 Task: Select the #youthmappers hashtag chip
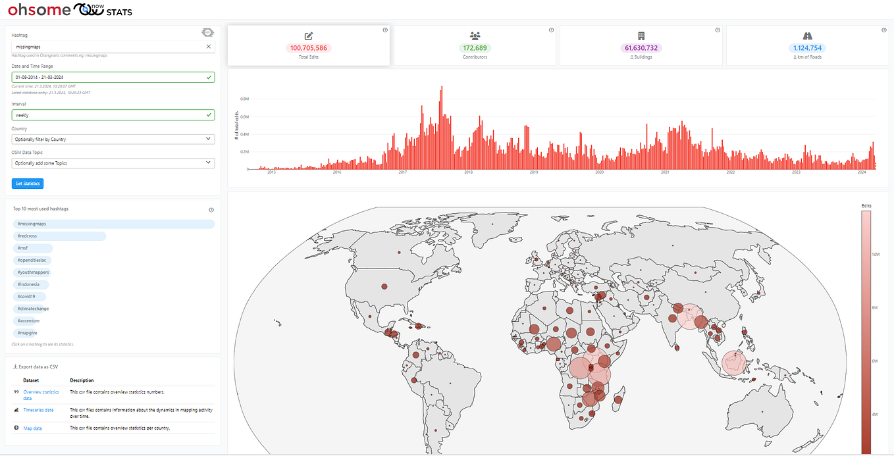pyautogui.click(x=32, y=272)
